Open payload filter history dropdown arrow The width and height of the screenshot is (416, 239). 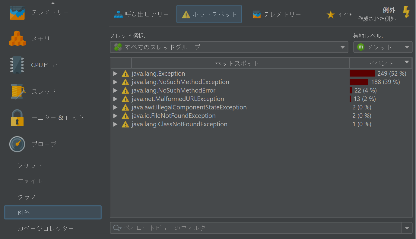point(407,228)
